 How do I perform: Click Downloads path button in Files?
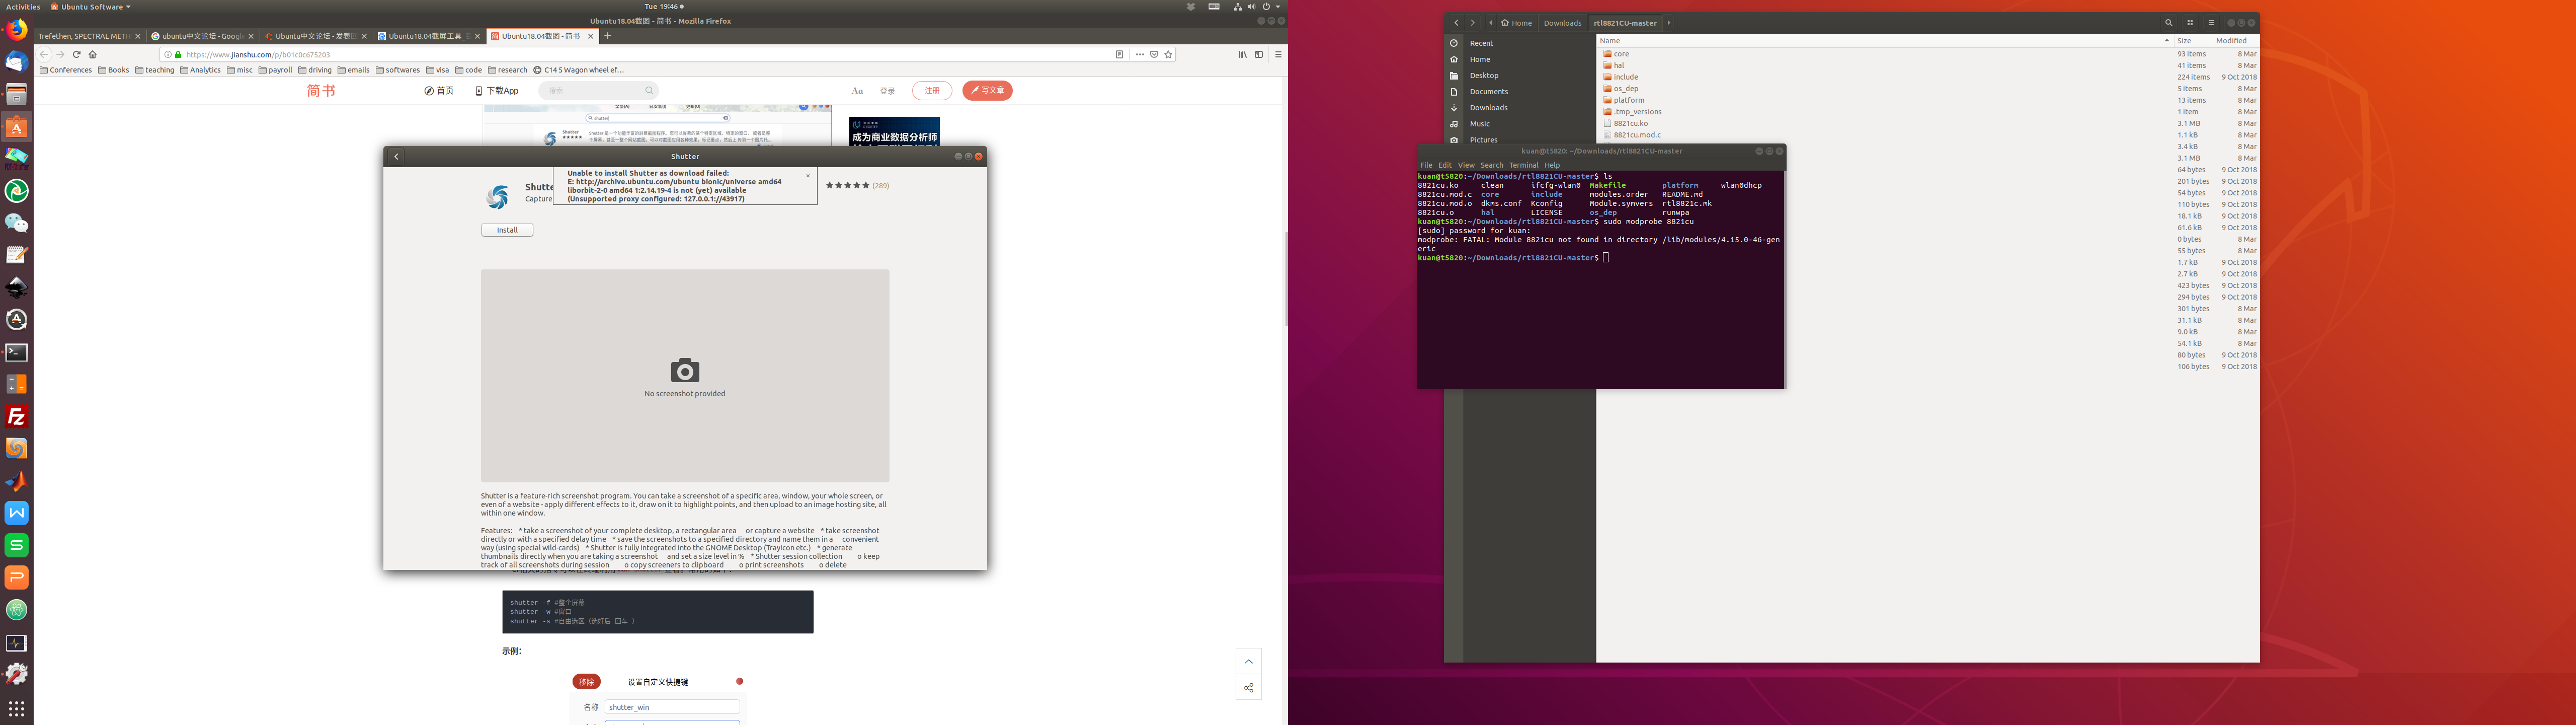click(1562, 23)
